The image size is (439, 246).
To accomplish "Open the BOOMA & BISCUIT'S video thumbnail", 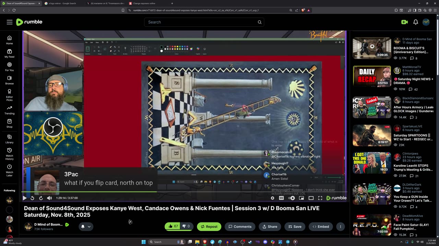I will [372, 48].
